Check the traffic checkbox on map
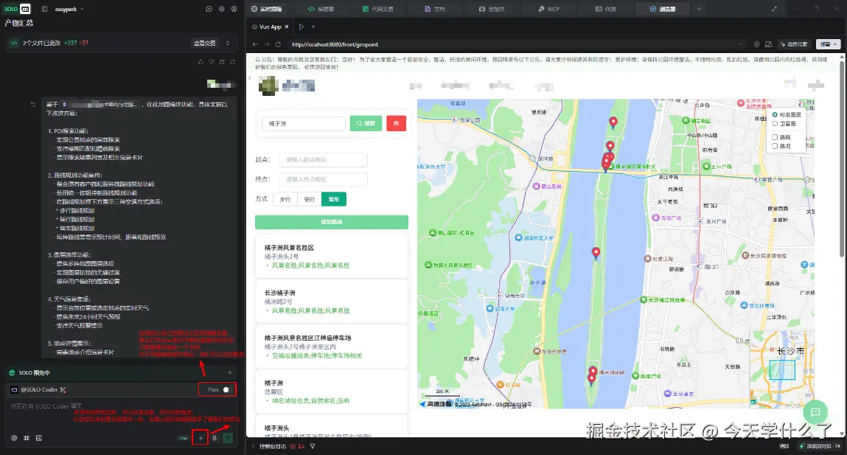The width and height of the screenshot is (847, 455). tap(775, 146)
